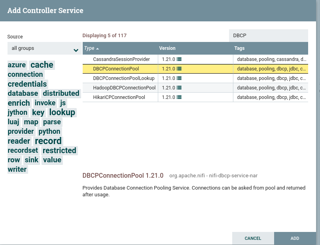Sort by the Type column header
320x245 pixels.
tap(120, 48)
